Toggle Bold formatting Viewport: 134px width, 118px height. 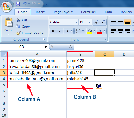pyautogui.click(x=53, y=31)
